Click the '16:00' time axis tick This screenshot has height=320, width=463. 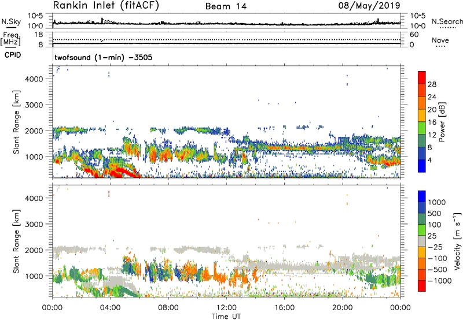click(284, 308)
